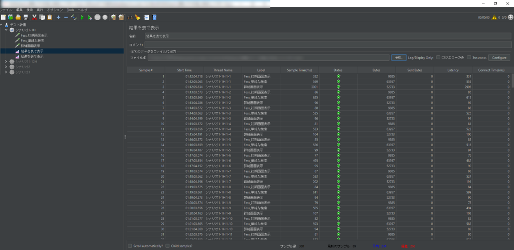Expand the シナリオ3 thread group
514x250 pixels.
pyautogui.click(x=6, y=72)
